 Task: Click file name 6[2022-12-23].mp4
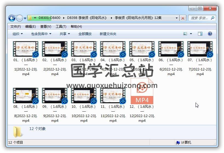tap(171, 72)
